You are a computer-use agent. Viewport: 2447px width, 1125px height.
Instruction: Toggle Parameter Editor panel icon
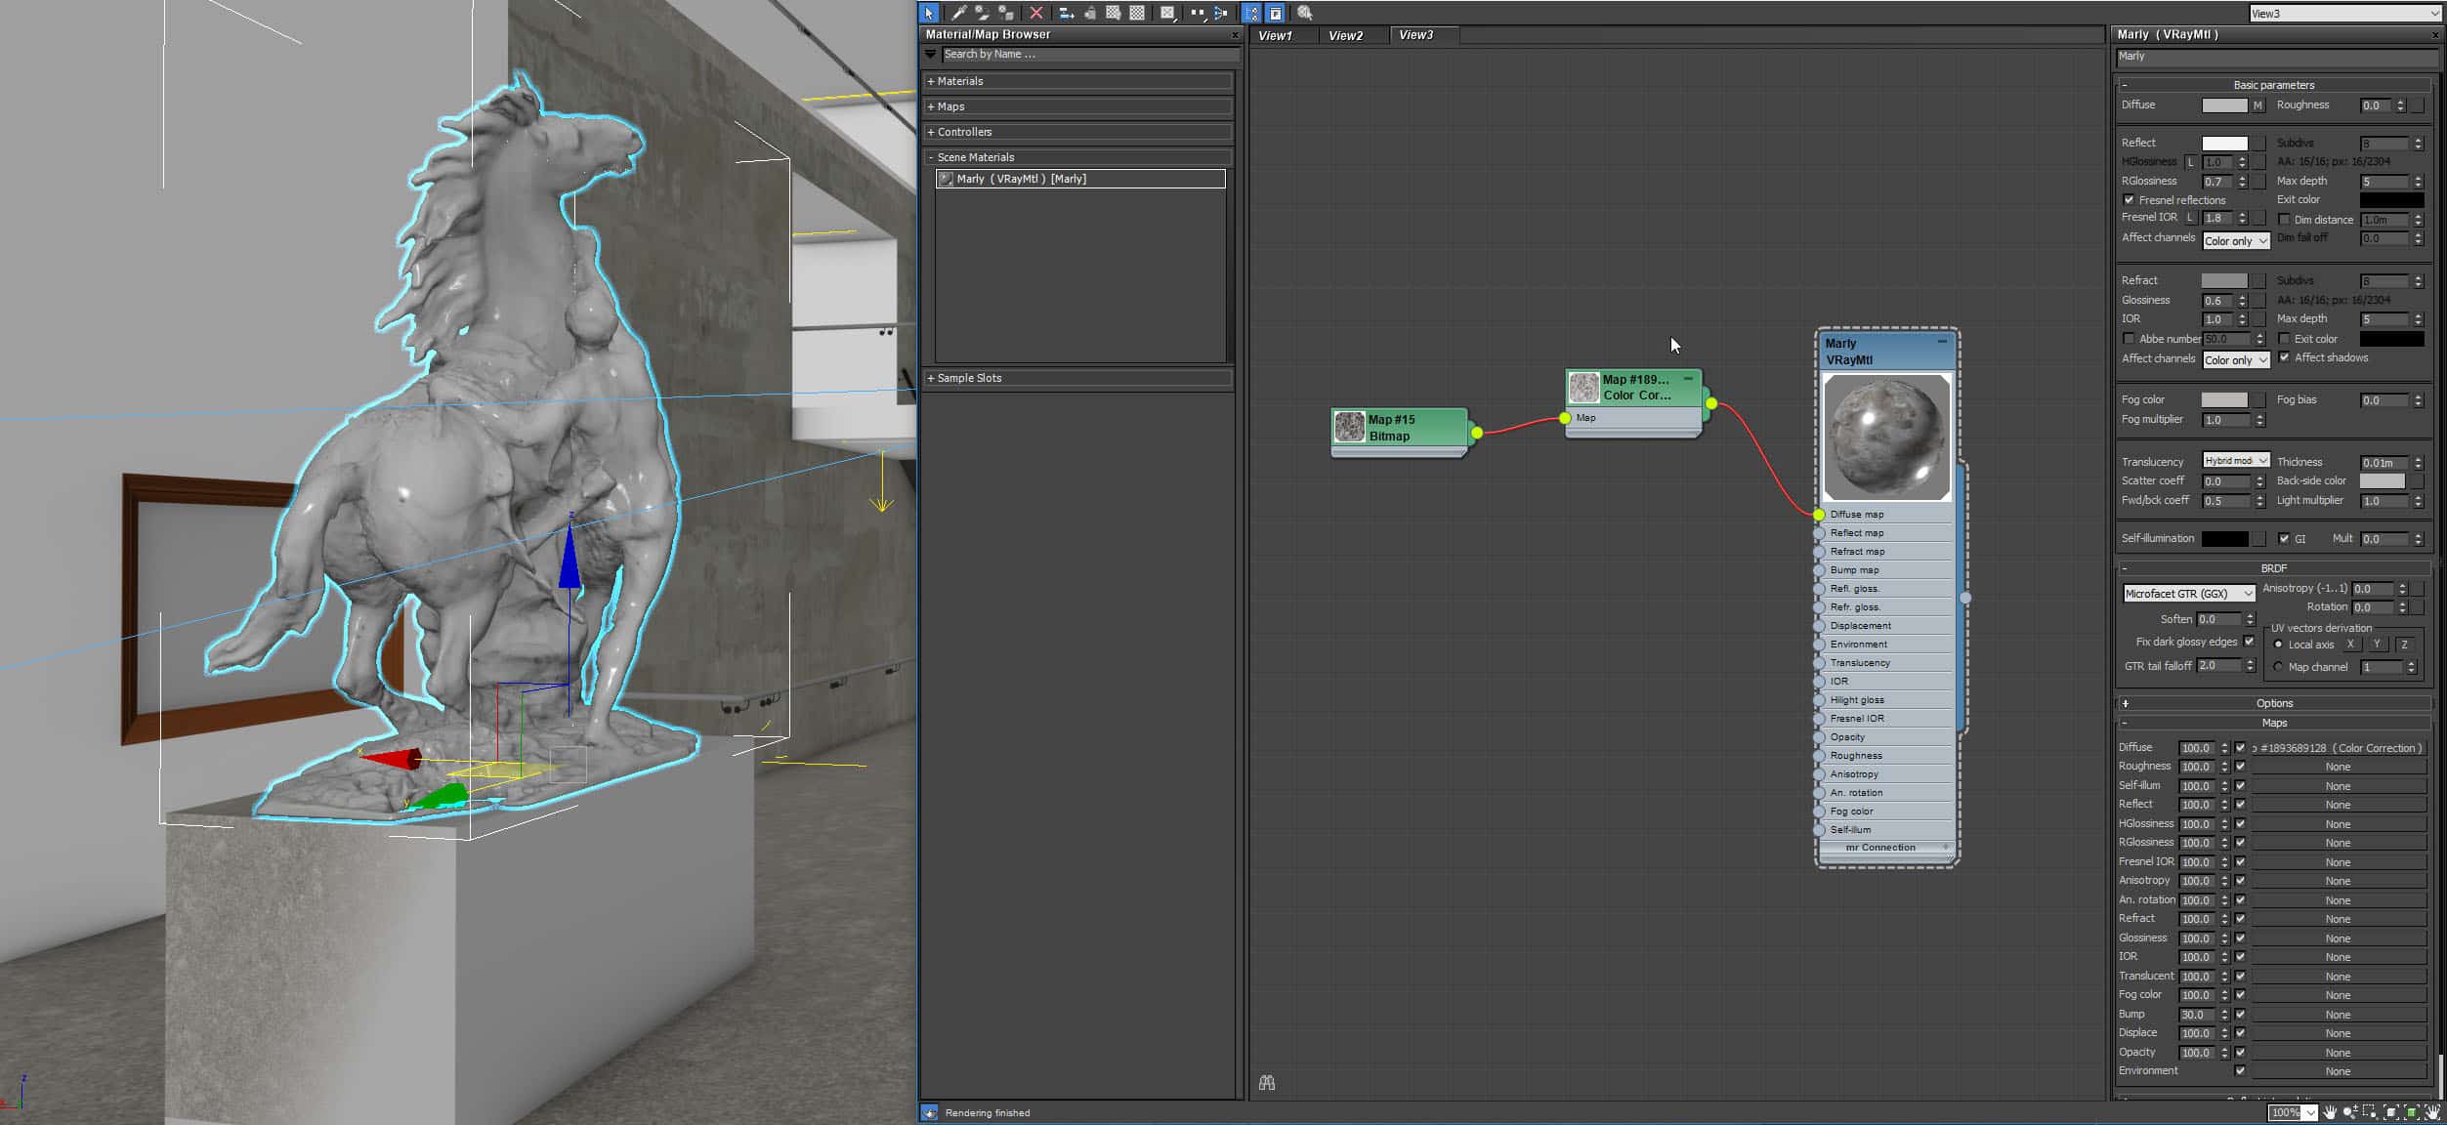1275,13
